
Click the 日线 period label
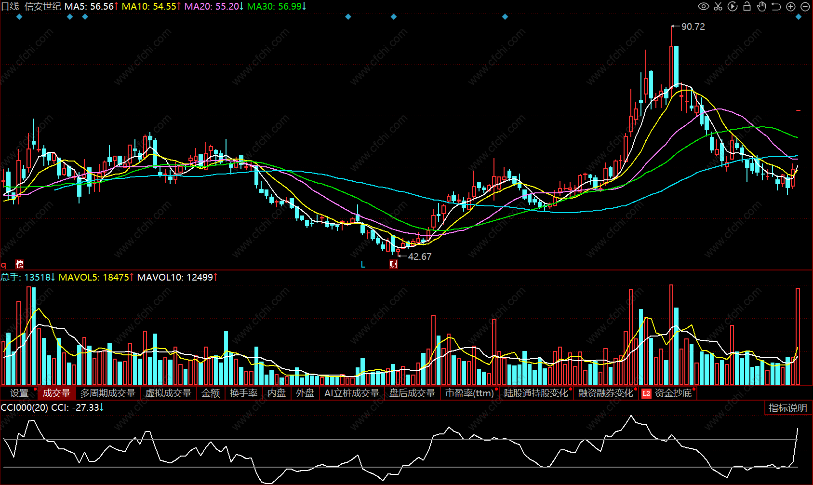point(10,6)
